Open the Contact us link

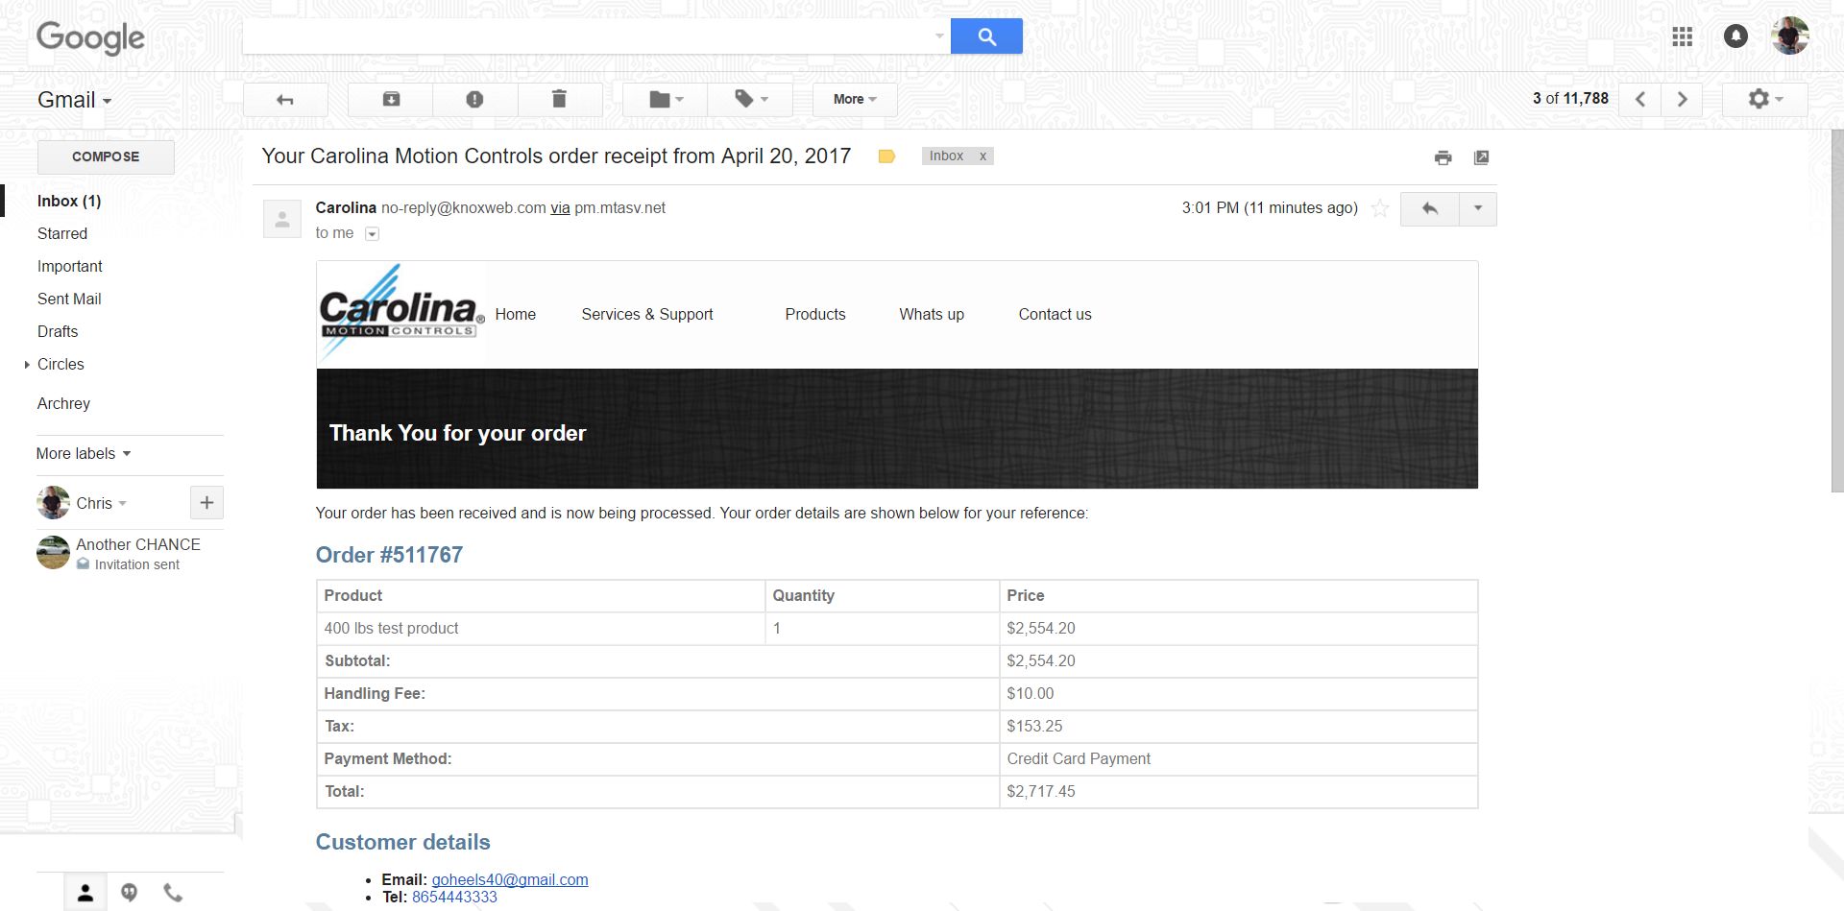(x=1055, y=314)
